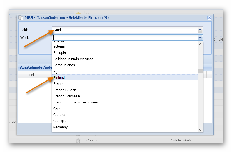The image size is (232, 152).
Task: Pick French Guiana from the list
Action: click(65, 90)
